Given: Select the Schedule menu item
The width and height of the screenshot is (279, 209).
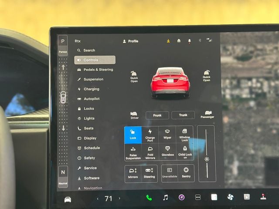Looking at the screenshot, I should pos(89,148).
